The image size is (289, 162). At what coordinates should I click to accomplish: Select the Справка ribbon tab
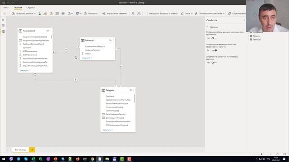point(30,8)
